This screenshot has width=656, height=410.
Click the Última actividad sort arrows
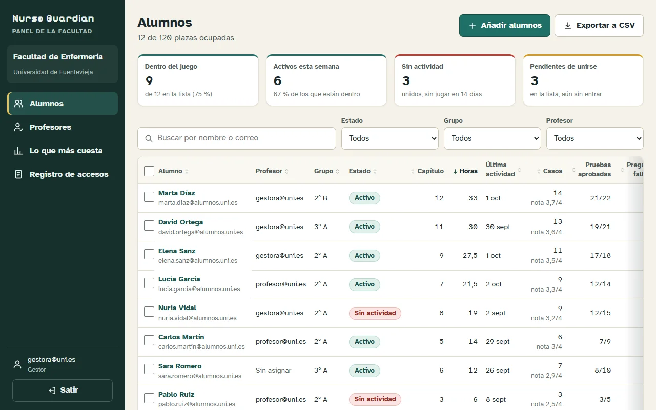pyautogui.click(x=519, y=170)
